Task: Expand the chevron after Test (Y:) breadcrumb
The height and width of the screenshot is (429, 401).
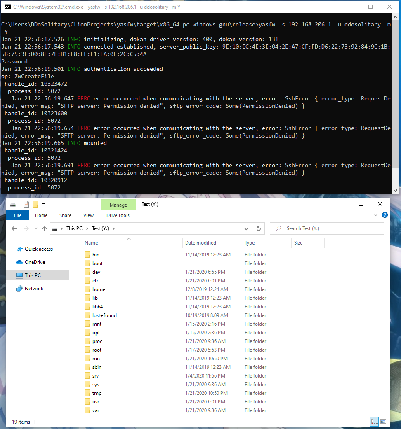Action: (113, 228)
